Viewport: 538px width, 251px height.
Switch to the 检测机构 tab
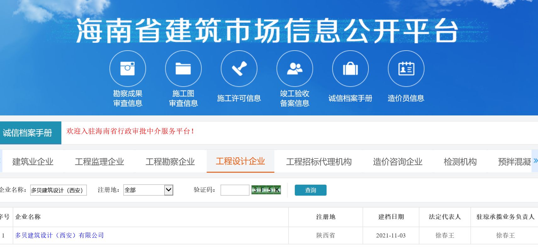pos(460,162)
